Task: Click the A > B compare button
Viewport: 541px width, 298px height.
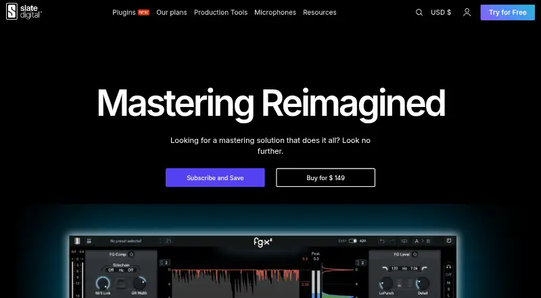Action: [x=423, y=241]
